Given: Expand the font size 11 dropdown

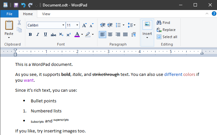Looking at the screenshot, I should tap(77, 25).
